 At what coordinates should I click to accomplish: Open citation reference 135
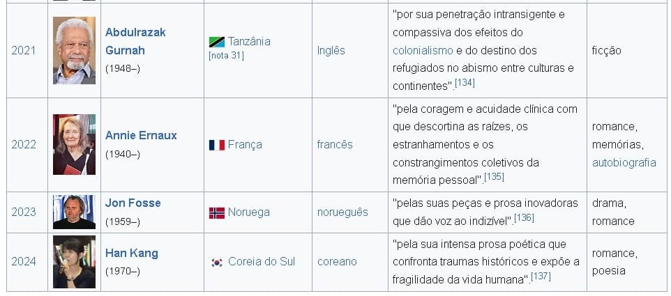pyautogui.click(x=495, y=177)
